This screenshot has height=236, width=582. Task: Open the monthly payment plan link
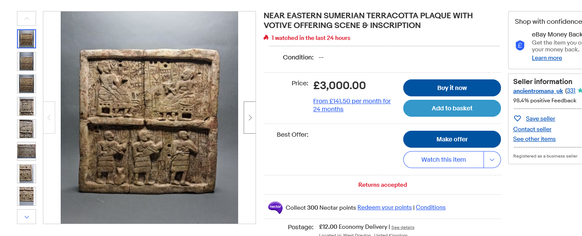[x=352, y=105]
